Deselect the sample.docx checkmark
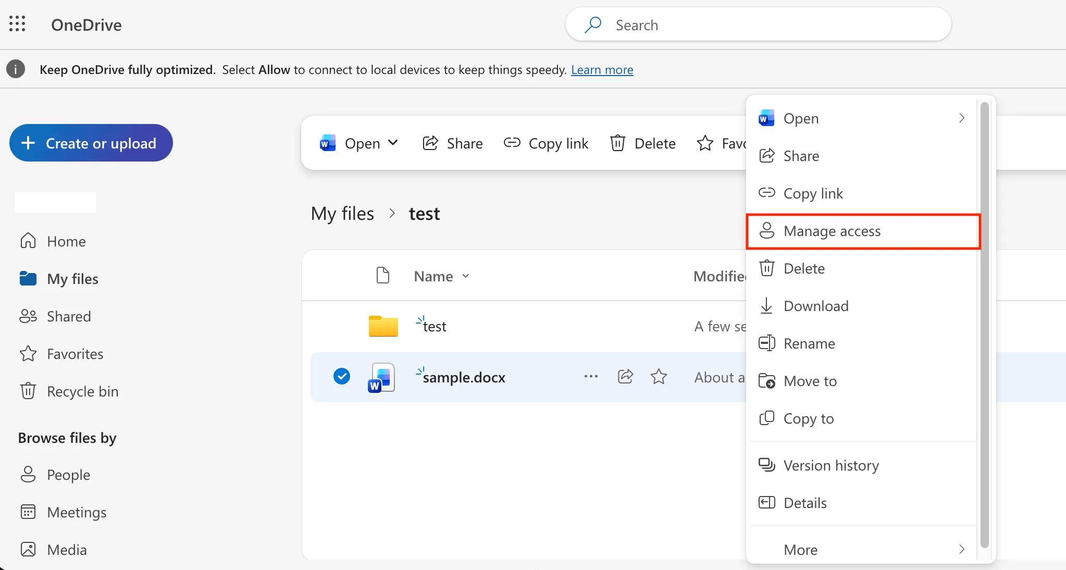 (342, 376)
